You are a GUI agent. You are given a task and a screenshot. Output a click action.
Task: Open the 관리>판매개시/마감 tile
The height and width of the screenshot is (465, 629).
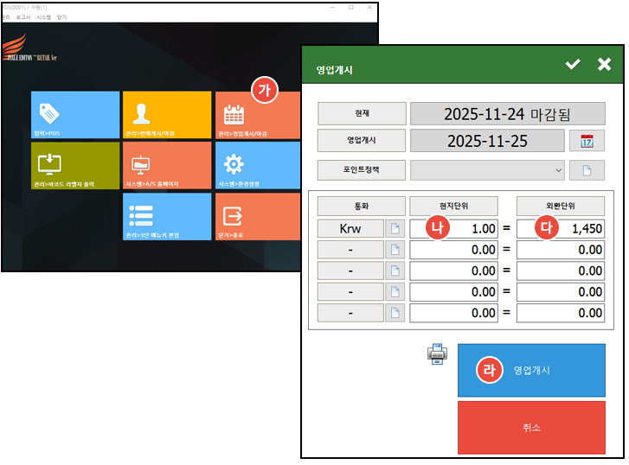coord(166,115)
